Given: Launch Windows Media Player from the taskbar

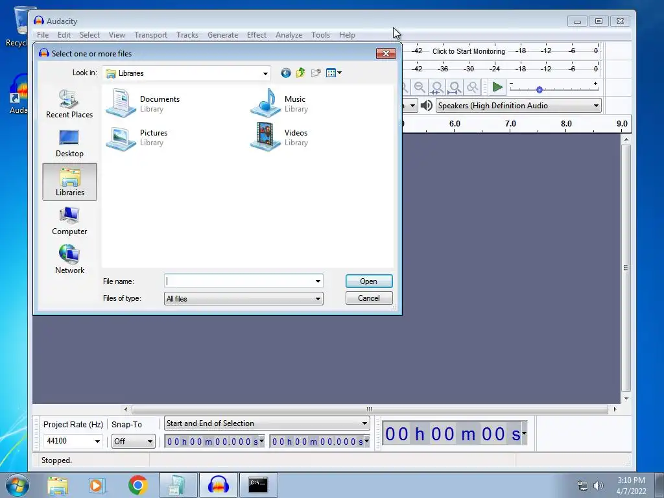Looking at the screenshot, I should coord(96,485).
